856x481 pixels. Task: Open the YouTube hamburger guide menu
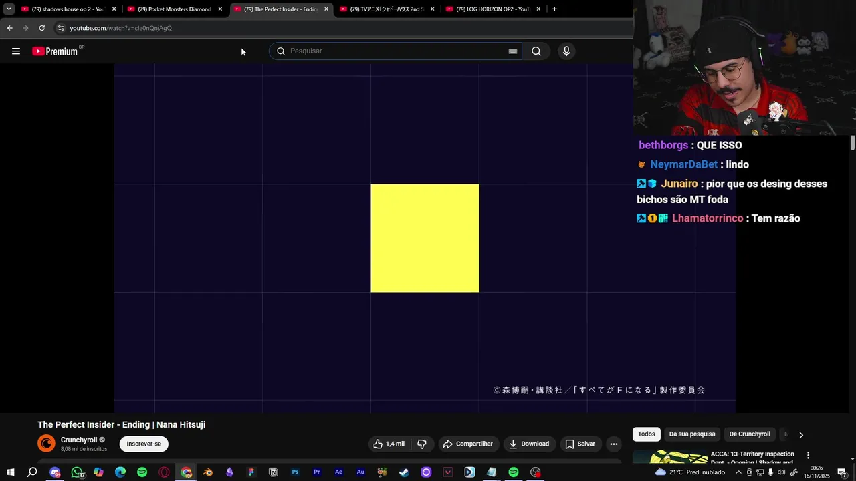tap(16, 51)
